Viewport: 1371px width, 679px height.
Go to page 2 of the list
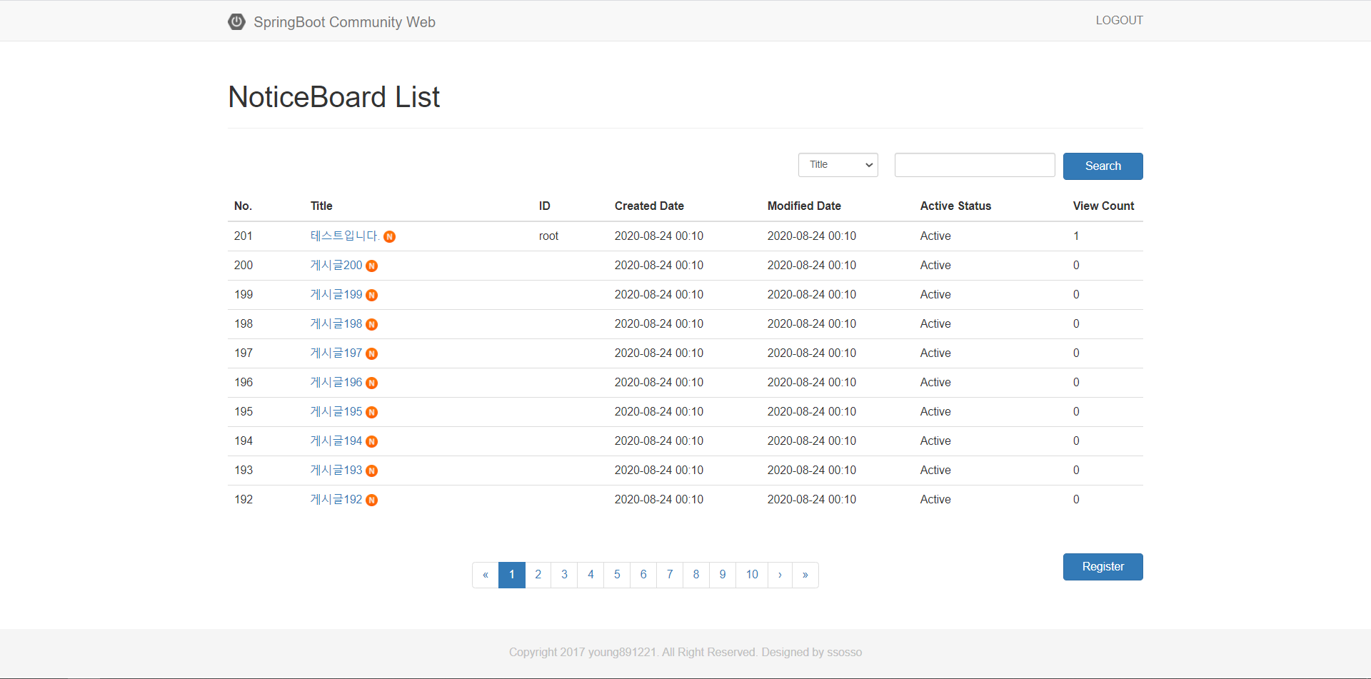[x=538, y=575]
